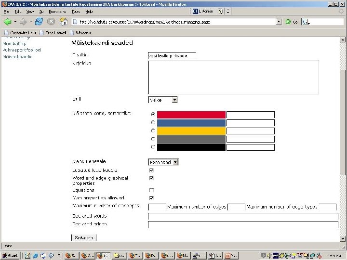Image resolution: width=347 pixels, height=260 pixels.
Task: Click the fourth quick launch icon before chevron
Action: tap(52, 256)
